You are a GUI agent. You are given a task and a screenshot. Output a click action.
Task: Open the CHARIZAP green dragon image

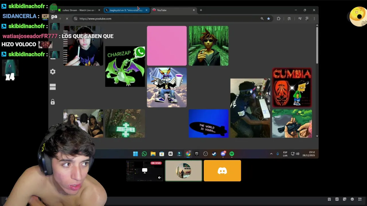pyautogui.click(x=125, y=66)
